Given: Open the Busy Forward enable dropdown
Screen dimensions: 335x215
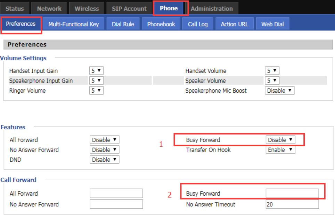Looking at the screenshot, I should coord(280,140).
